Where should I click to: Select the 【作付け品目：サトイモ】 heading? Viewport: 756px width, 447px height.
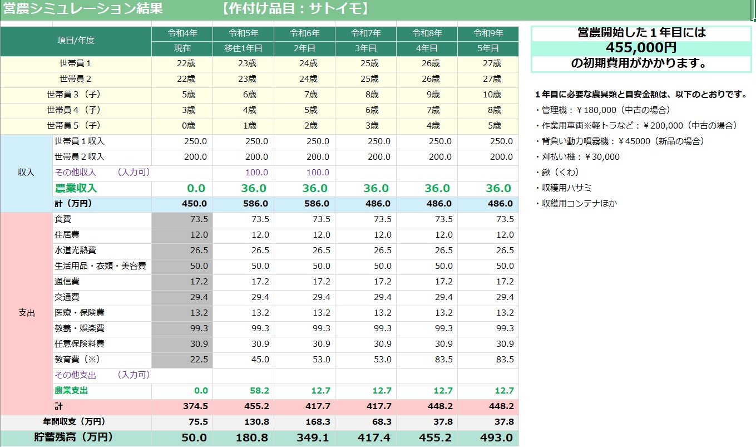[294, 9]
